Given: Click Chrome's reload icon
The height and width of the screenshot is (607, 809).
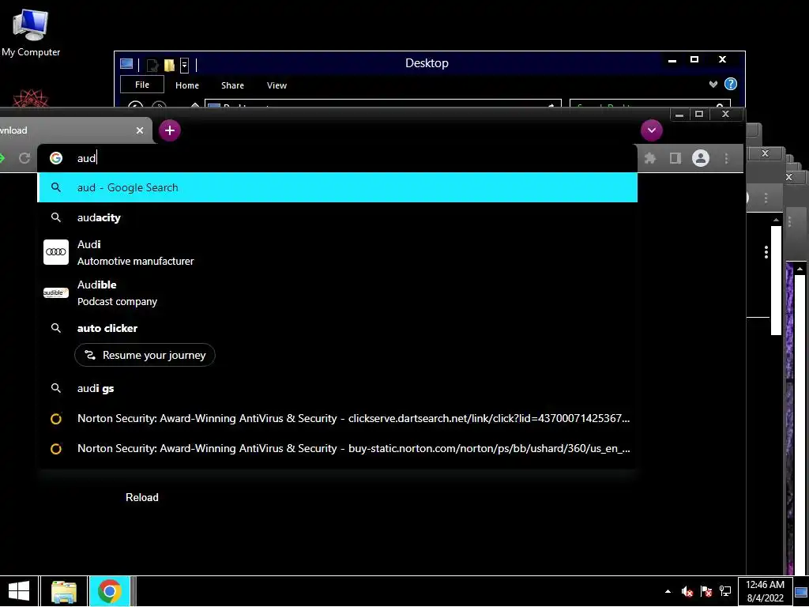Looking at the screenshot, I should pos(24,158).
